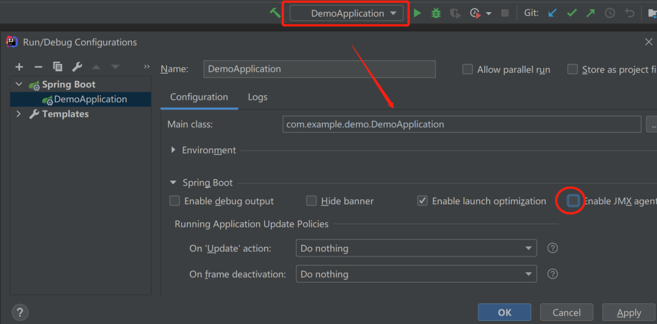Copy configuration icon in dialog toolbar
This screenshot has width=657, height=324.
[x=57, y=66]
